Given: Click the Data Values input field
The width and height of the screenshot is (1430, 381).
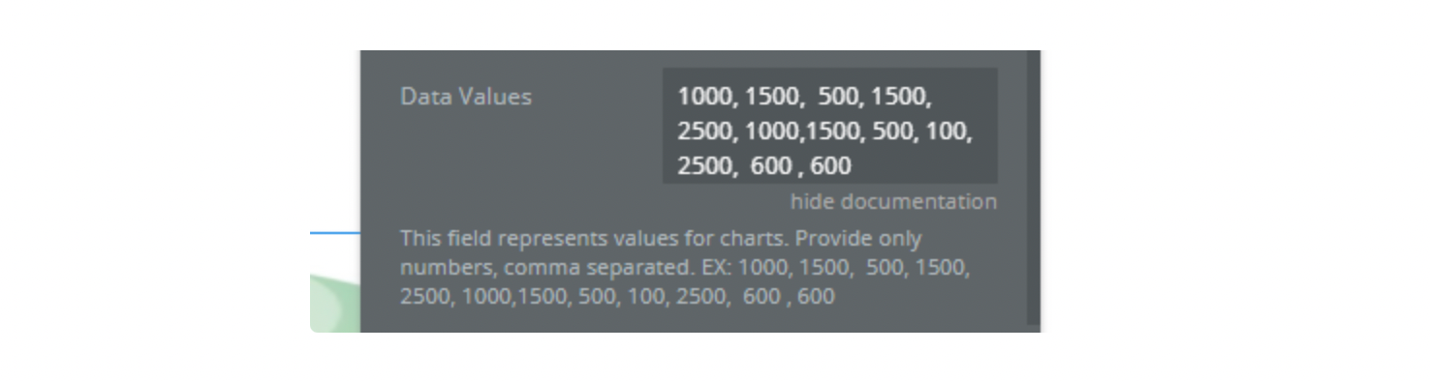Looking at the screenshot, I should click(829, 126).
